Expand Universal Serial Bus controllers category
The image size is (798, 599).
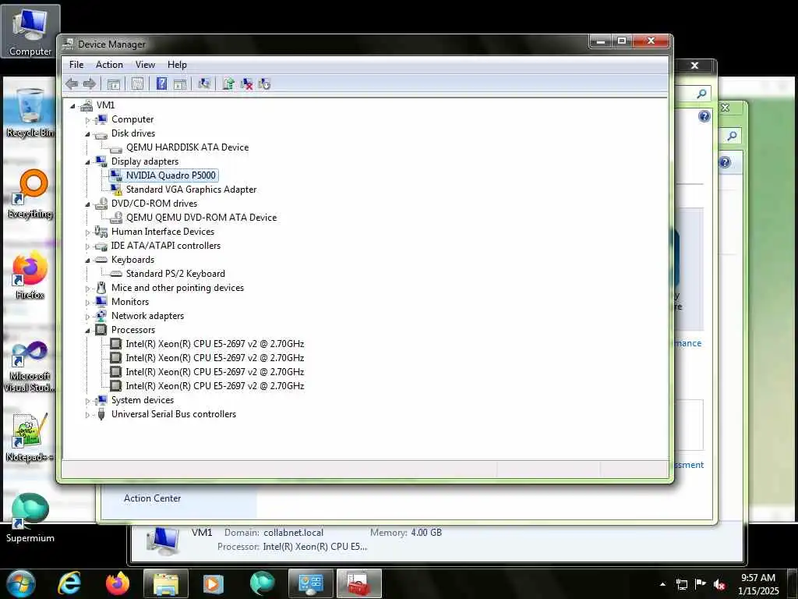coord(87,415)
